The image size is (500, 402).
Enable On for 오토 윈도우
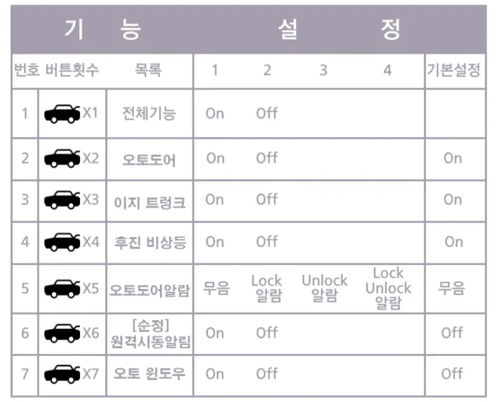[x=215, y=374]
